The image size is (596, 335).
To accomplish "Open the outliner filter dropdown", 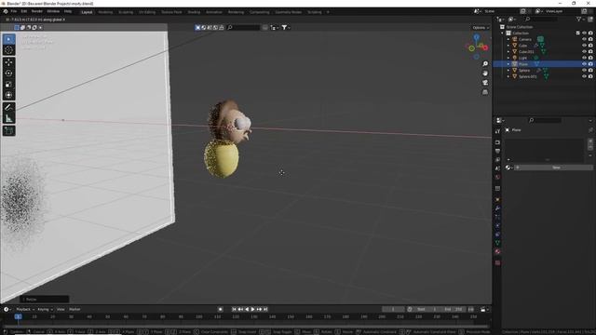I will pyautogui.click(x=580, y=19).
